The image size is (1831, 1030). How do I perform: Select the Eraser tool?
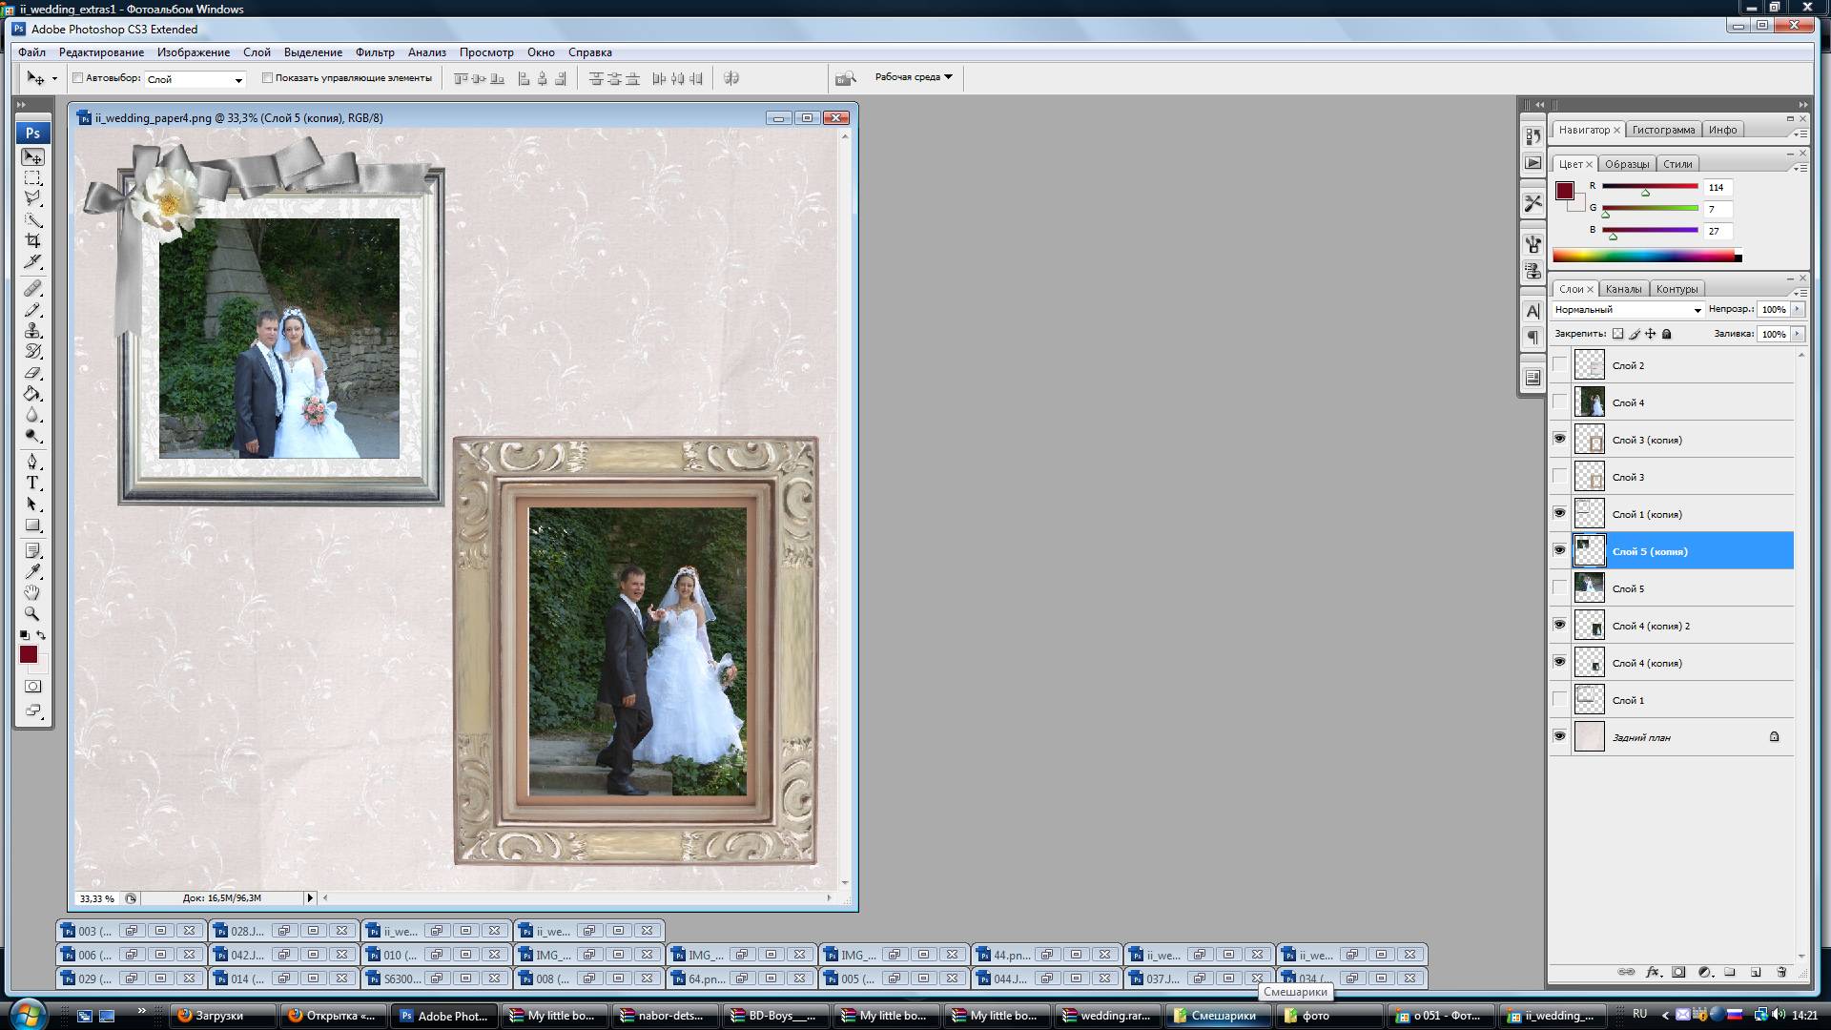tap(32, 372)
